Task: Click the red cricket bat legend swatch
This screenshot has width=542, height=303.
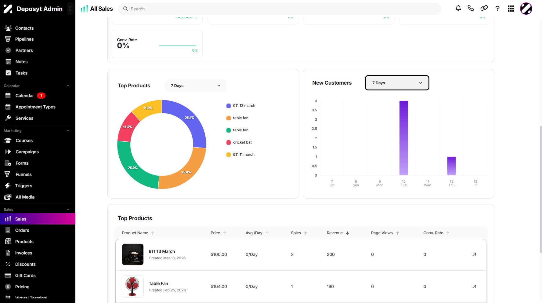Action: pyautogui.click(x=229, y=142)
